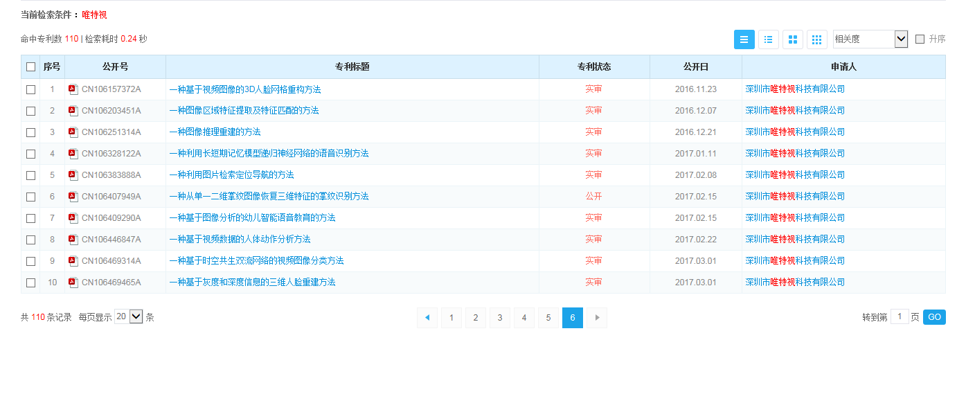Go to page 3

(500, 318)
